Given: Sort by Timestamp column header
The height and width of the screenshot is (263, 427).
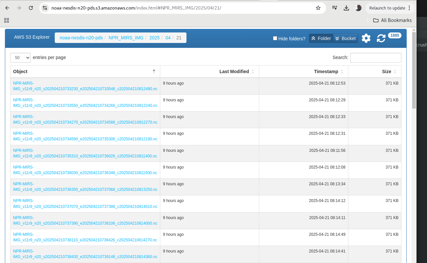Looking at the screenshot, I should tap(303, 71).
